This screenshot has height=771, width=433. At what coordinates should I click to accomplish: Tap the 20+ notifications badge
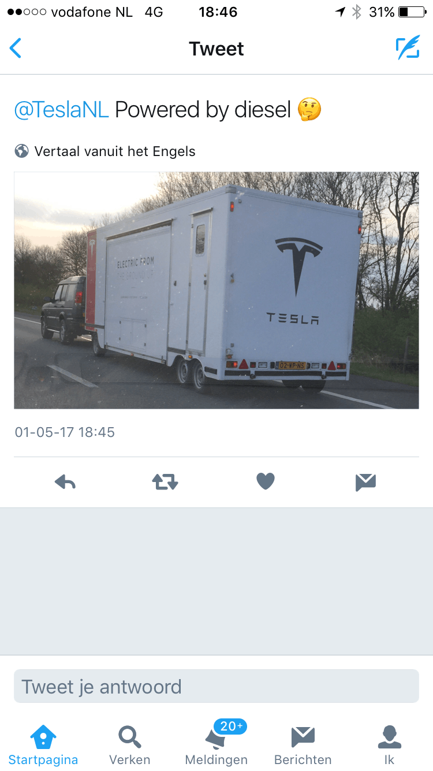230,726
